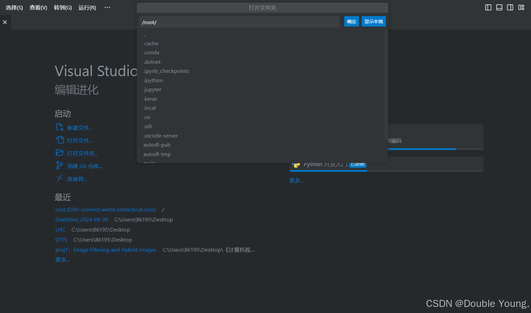This screenshot has width=531, height=313.
Task: Open recent proj1 Image Filtering folder
Action: pyautogui.click(x=106, y=250)
